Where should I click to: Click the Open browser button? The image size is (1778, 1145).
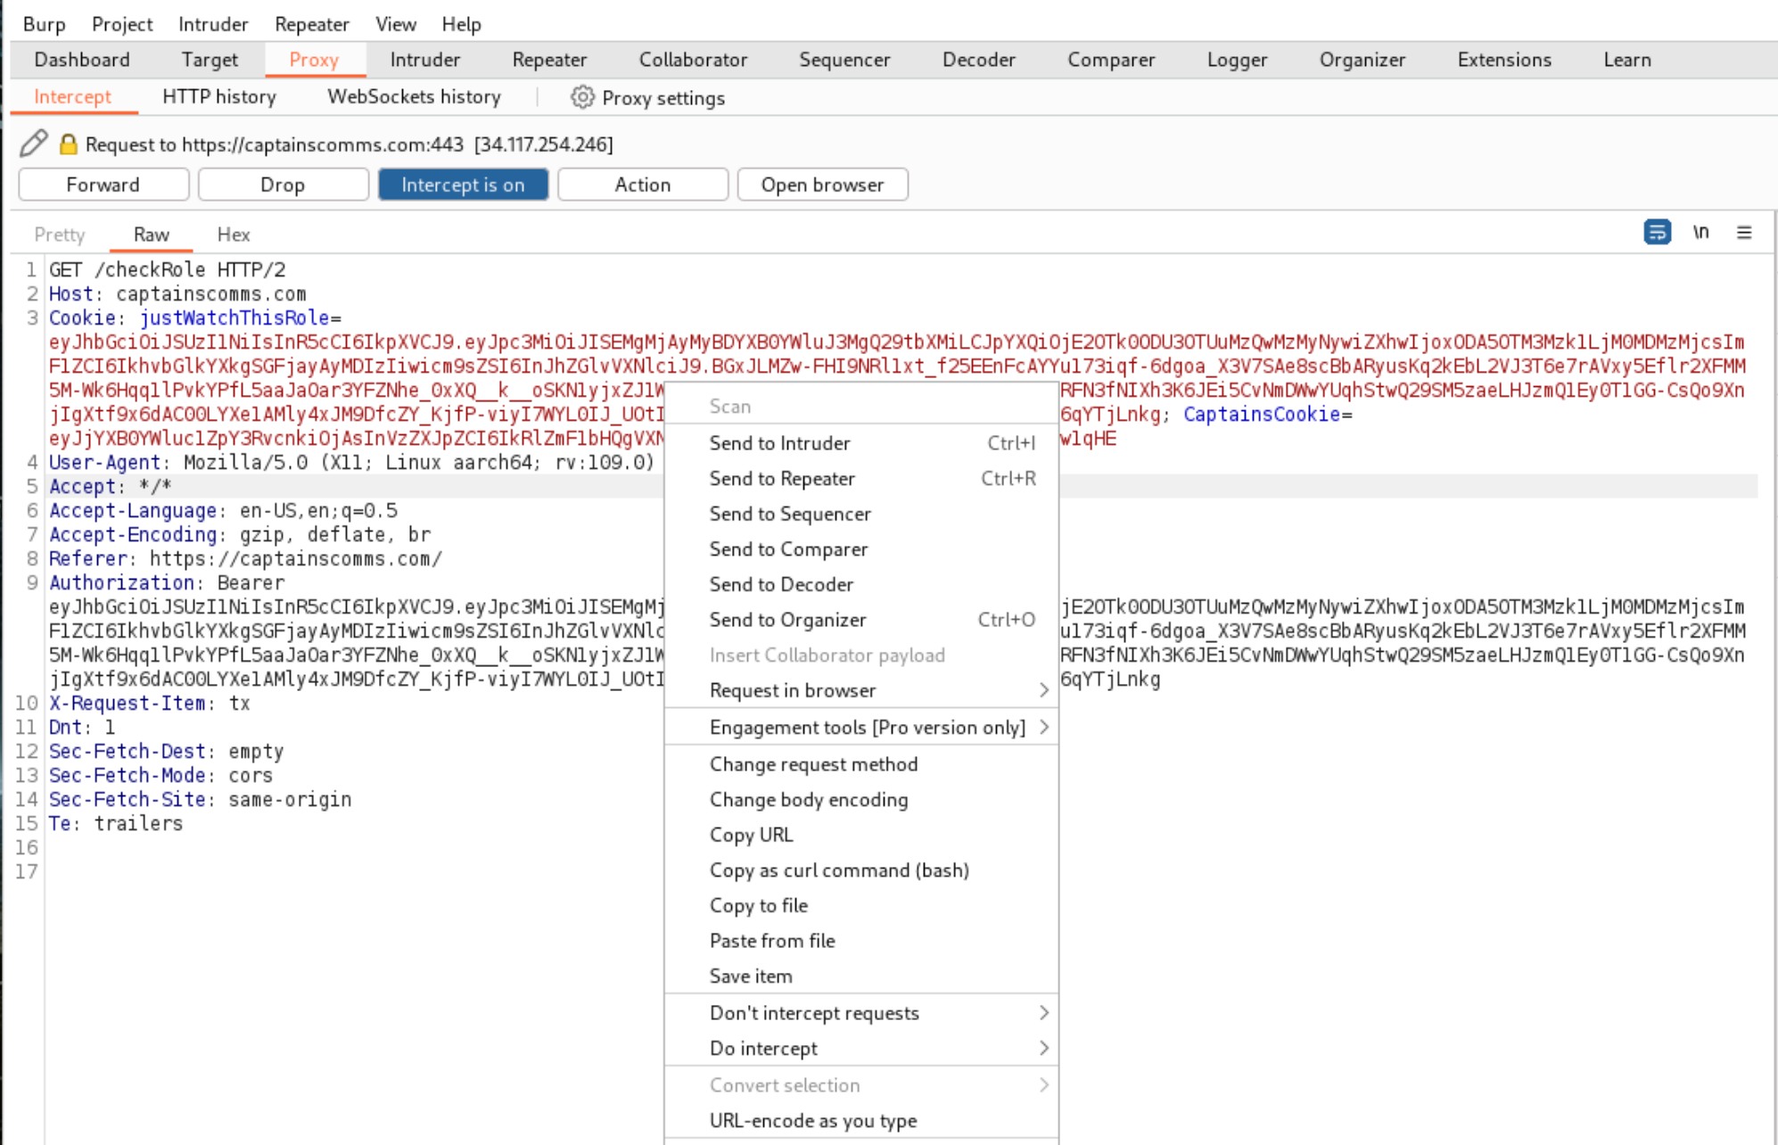pyautogui.click(x=823, y=185)
